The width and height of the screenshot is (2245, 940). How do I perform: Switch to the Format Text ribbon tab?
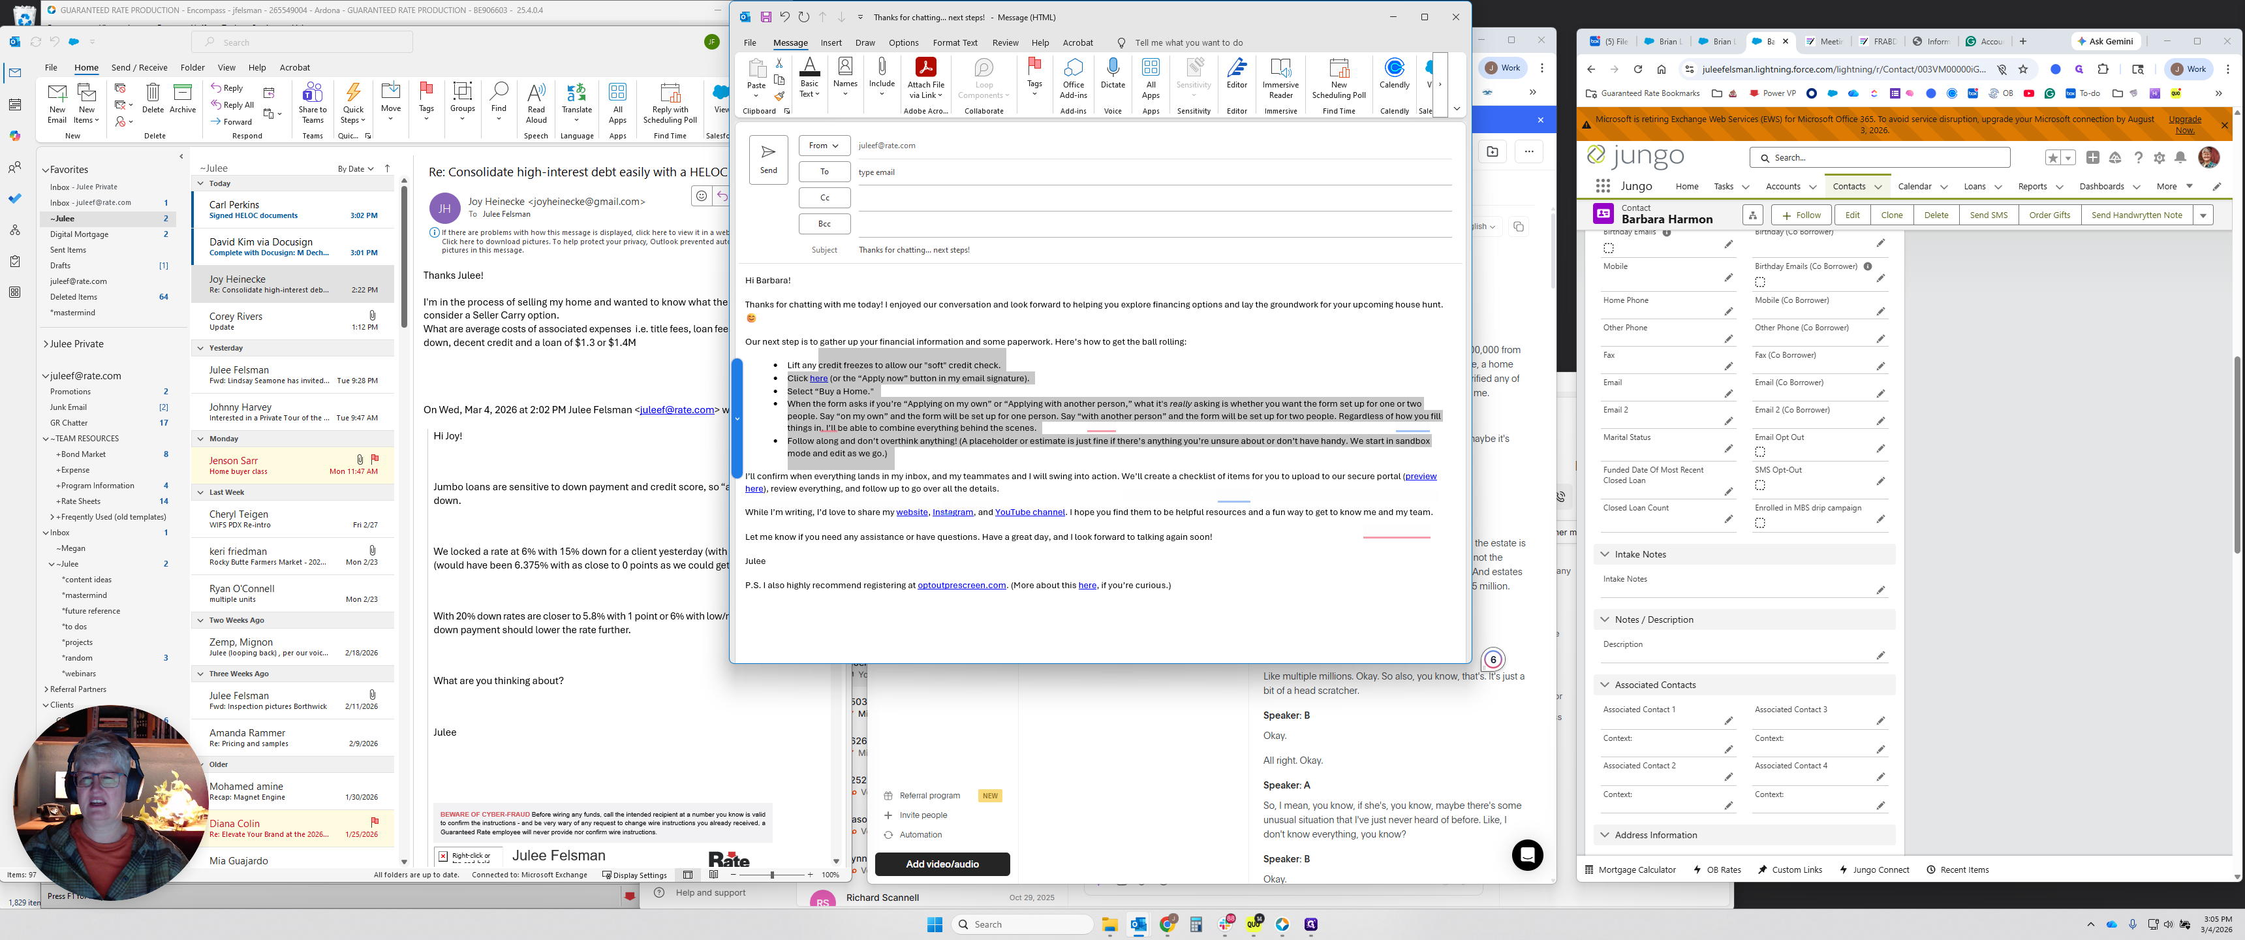[x=954, y=42]
